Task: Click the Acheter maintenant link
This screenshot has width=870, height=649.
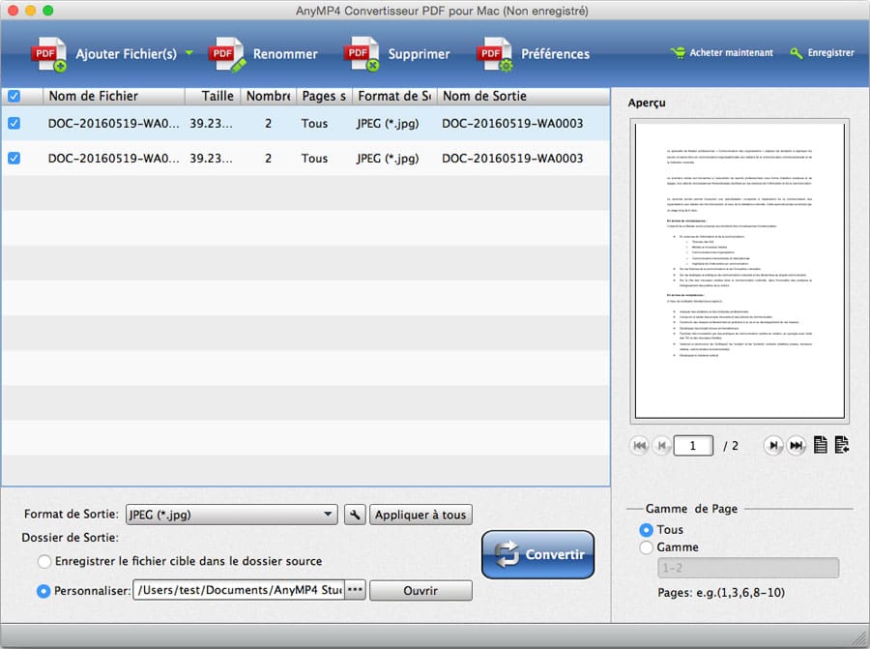Action: 721,53
